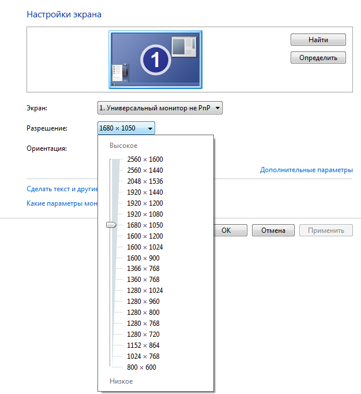Select resolution 1920 × 1080

point(145,214)
